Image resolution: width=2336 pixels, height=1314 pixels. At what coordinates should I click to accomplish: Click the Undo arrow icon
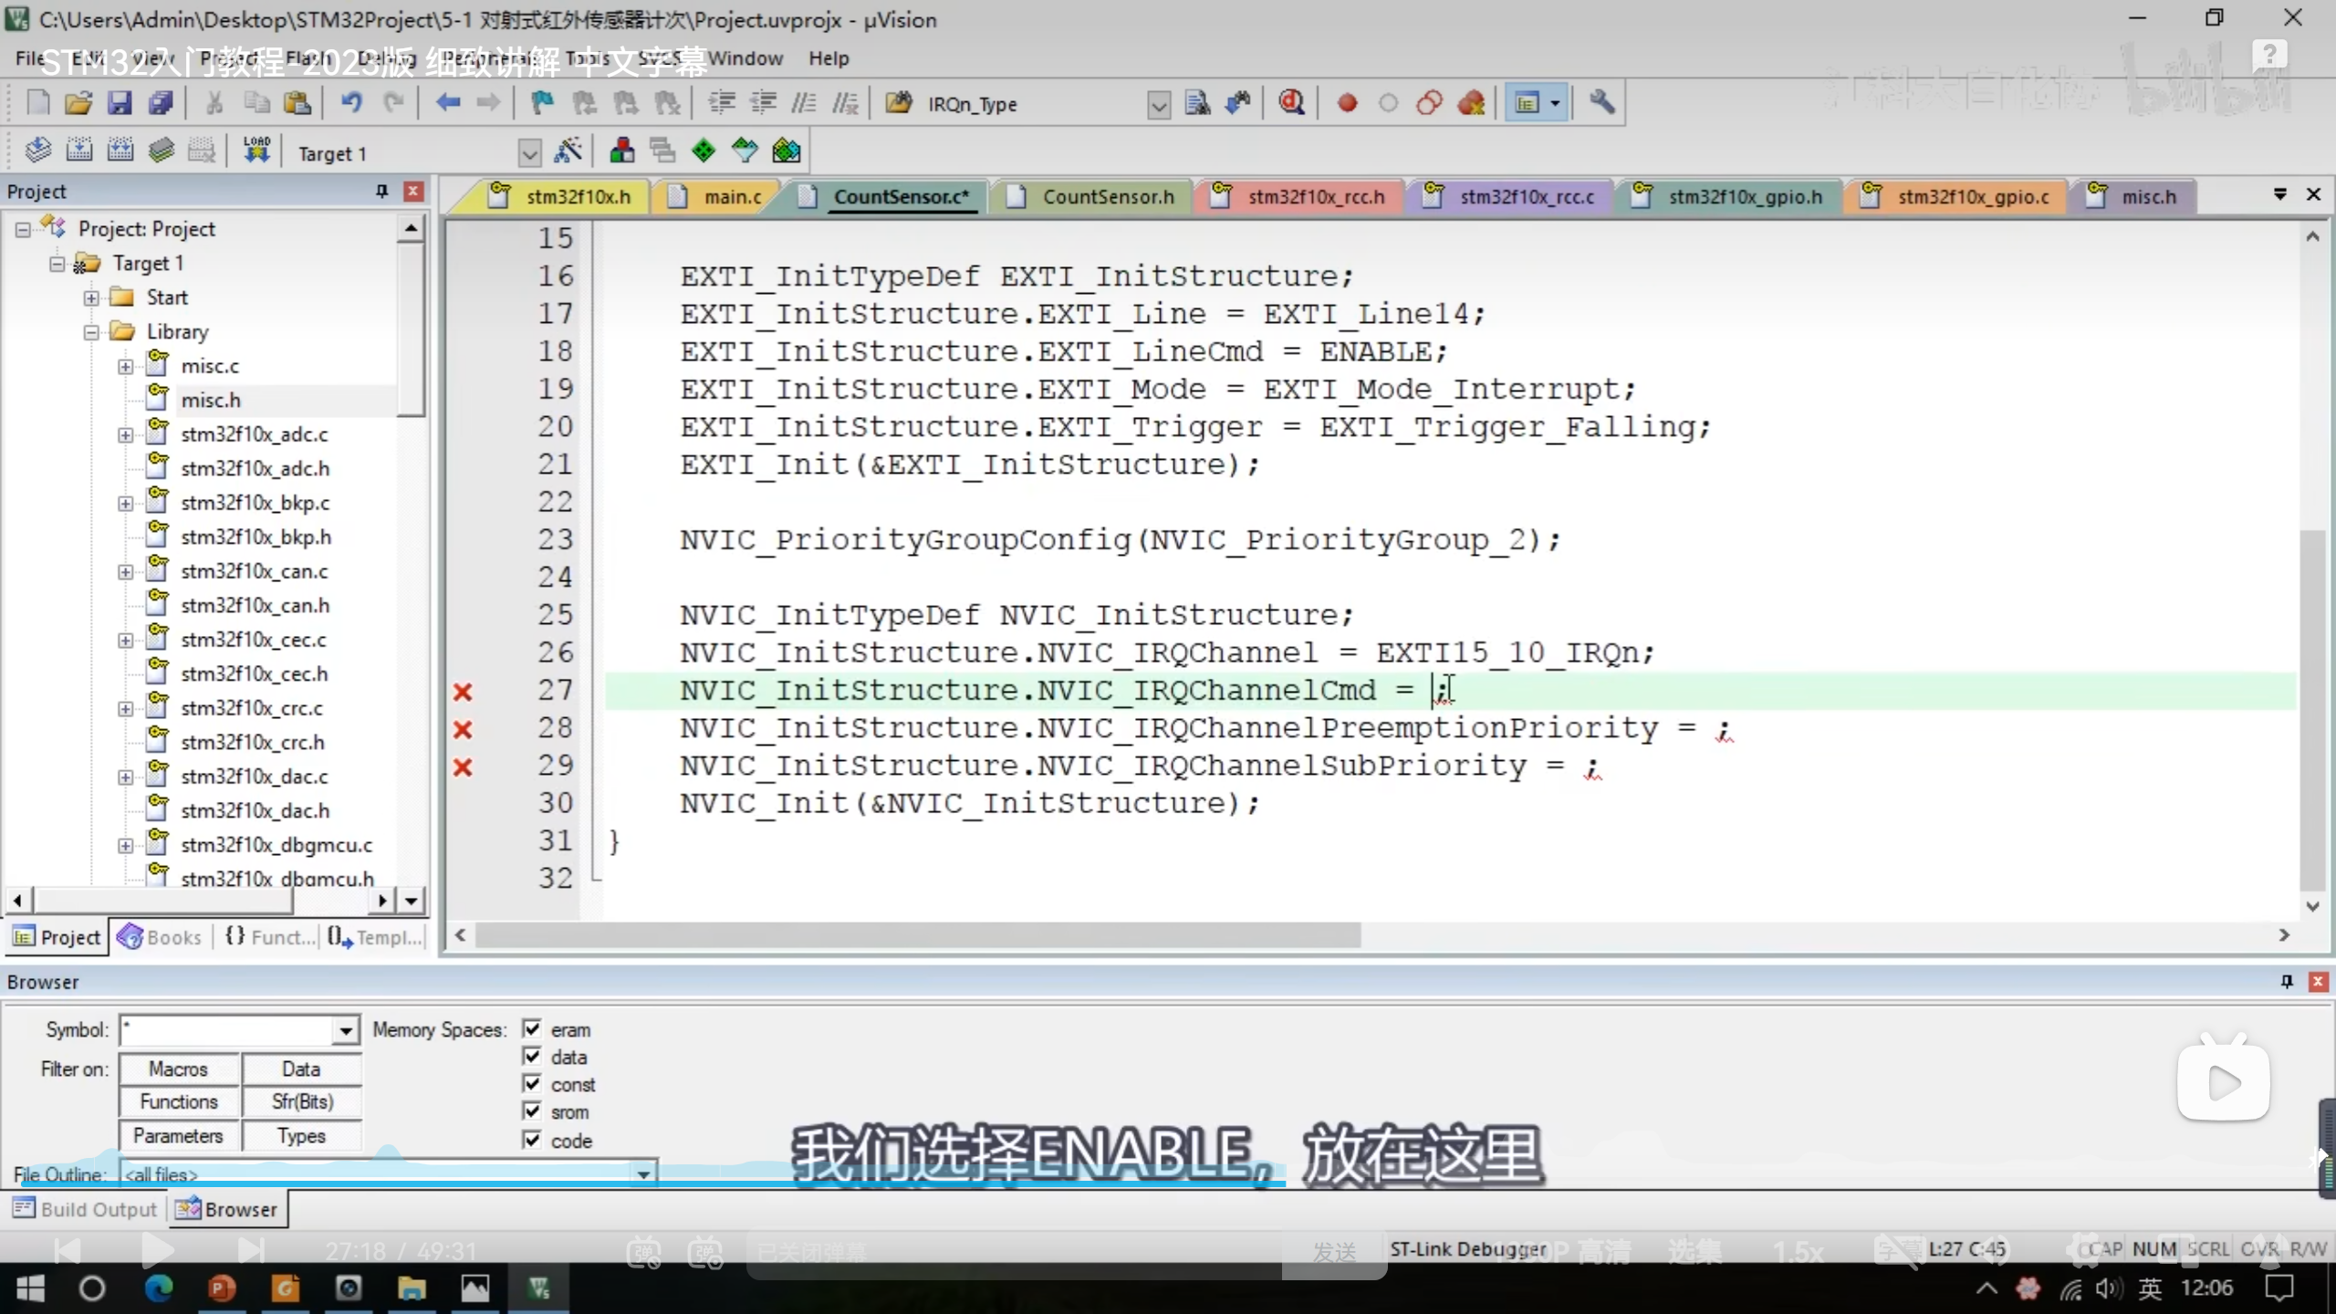click(x=351, y=103)
